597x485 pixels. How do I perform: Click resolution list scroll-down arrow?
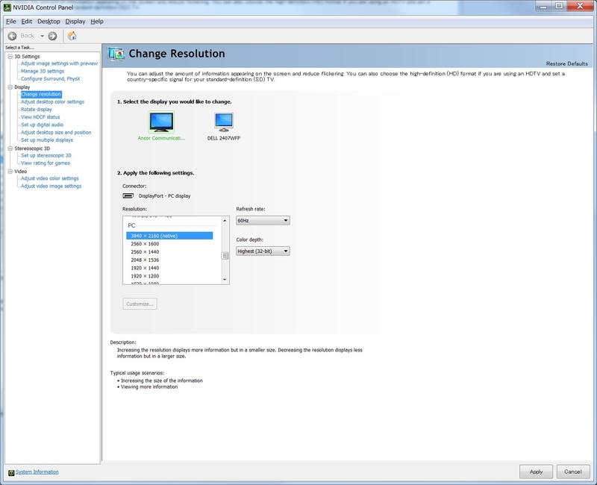point(225,280)
